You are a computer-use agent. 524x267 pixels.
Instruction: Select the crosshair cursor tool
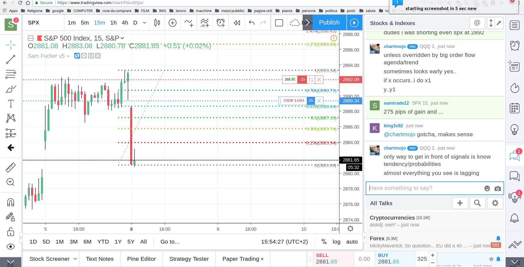click(11, 45)
